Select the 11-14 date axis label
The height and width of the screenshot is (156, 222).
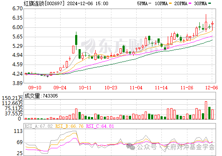coord(161,88)
